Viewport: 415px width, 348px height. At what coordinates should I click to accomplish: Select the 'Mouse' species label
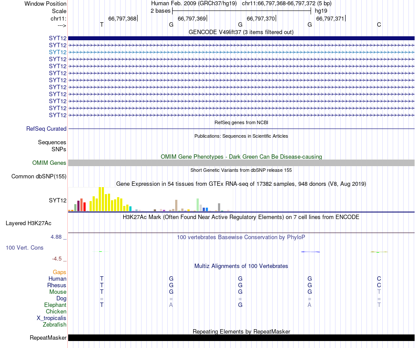58,292
